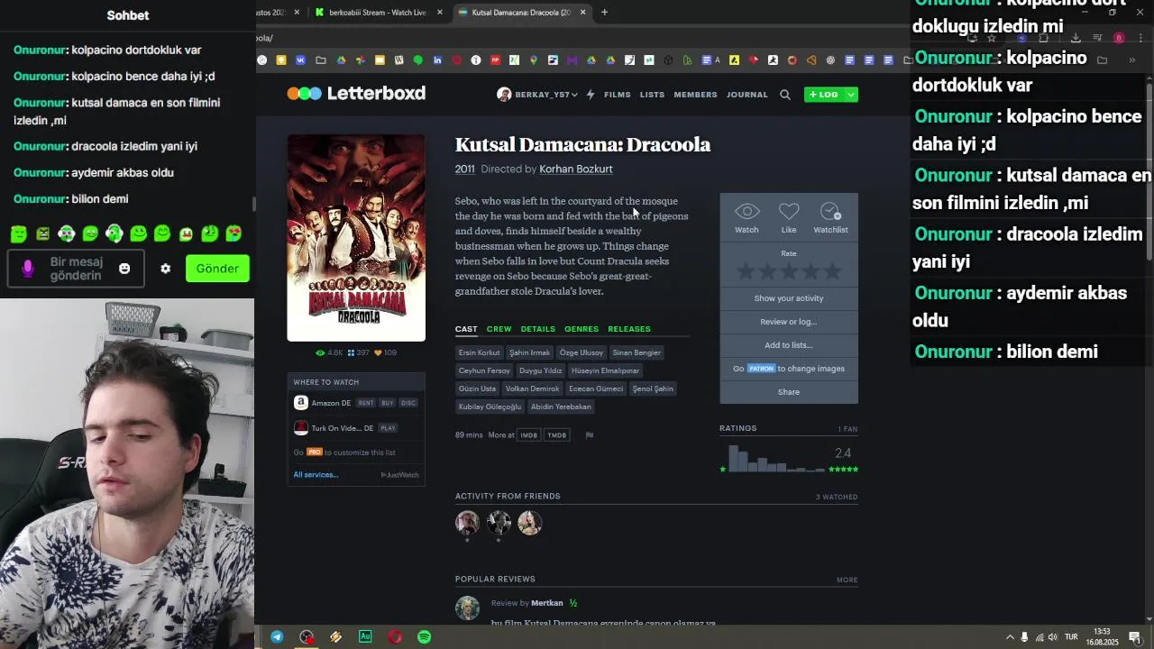Open MORE popular reviews
Screen dimensions: 1154x649
tap(847, 580)
